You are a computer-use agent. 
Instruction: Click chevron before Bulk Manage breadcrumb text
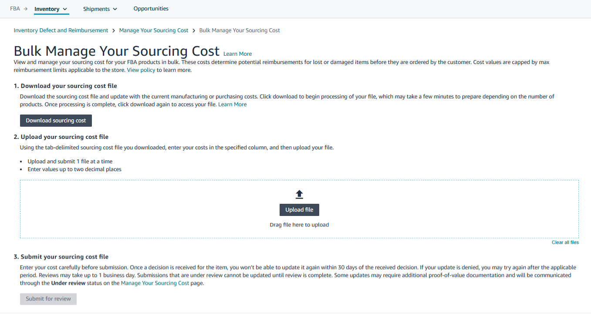coord(194,30)
